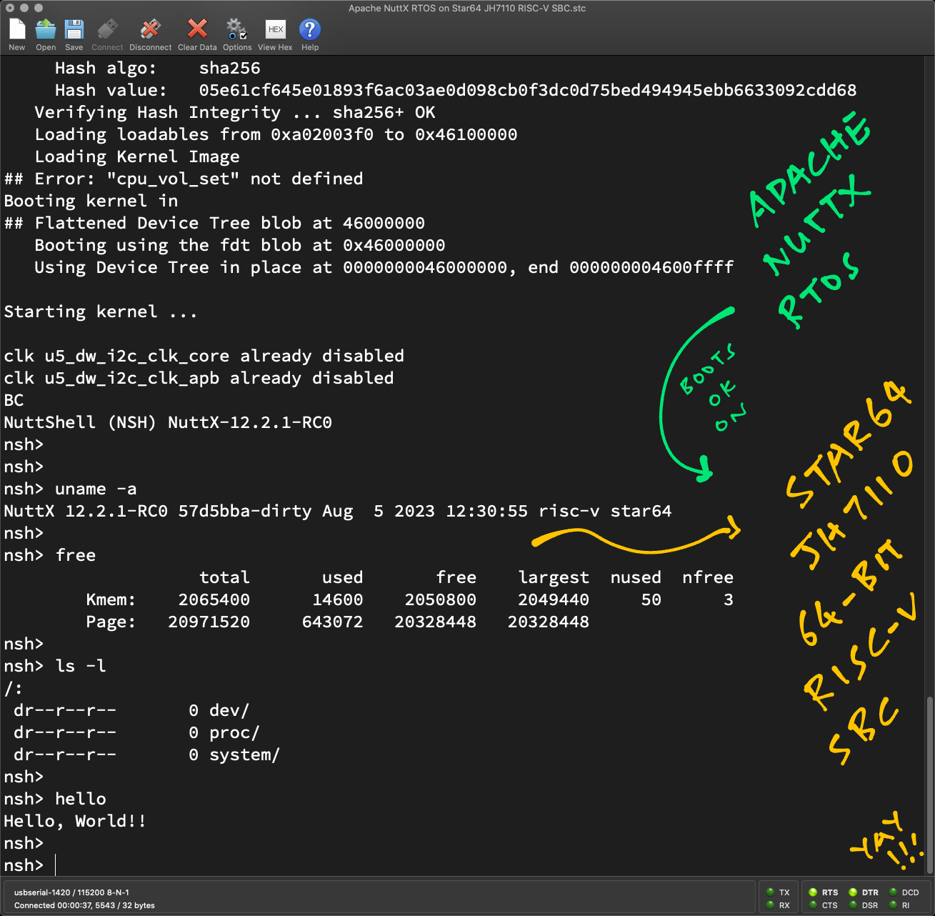The width and height of the screenshot is (935, 916).
Task: Click the RI status indicator
Action: pyautogui.click(x=893, y=905)
